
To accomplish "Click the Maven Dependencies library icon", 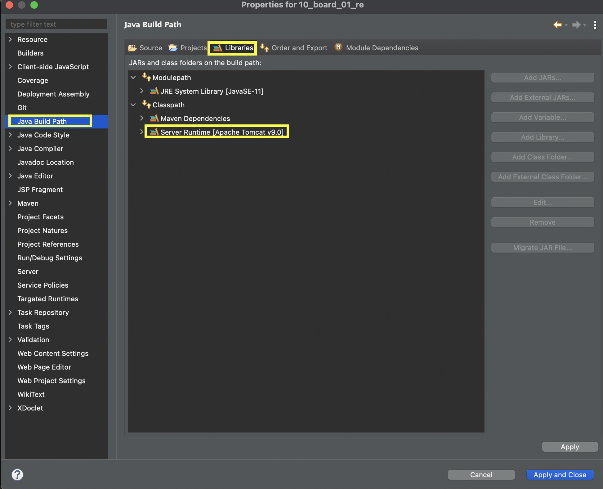I will [x=154, y=119].
